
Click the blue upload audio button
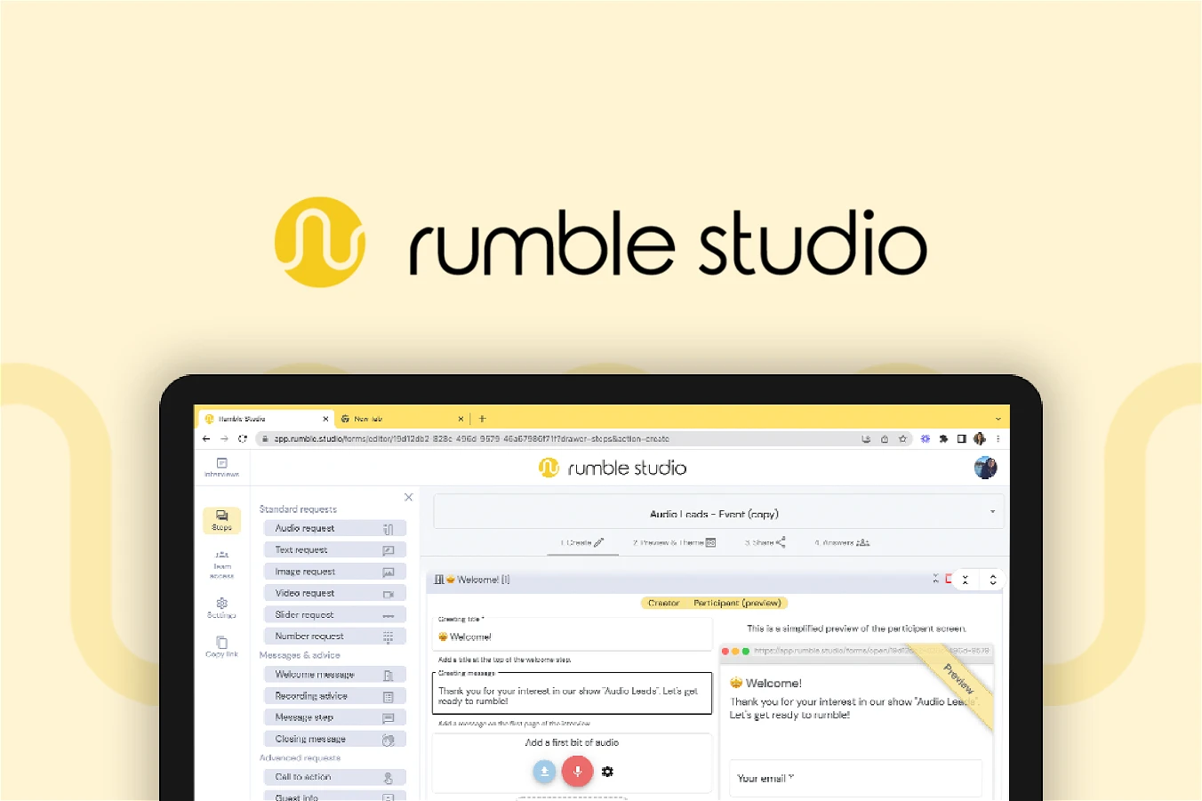point(544,772)
